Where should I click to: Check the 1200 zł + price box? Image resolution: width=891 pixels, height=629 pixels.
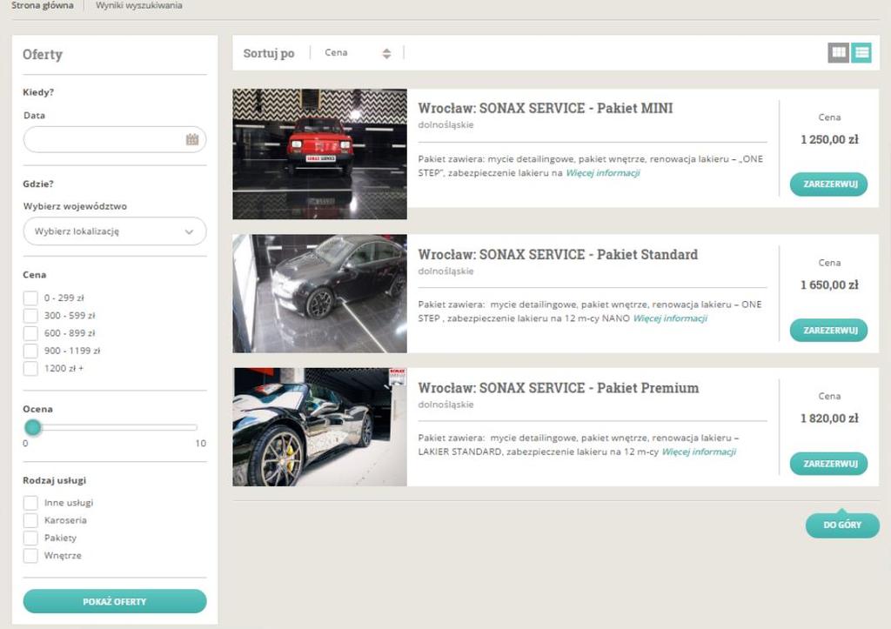30,368
